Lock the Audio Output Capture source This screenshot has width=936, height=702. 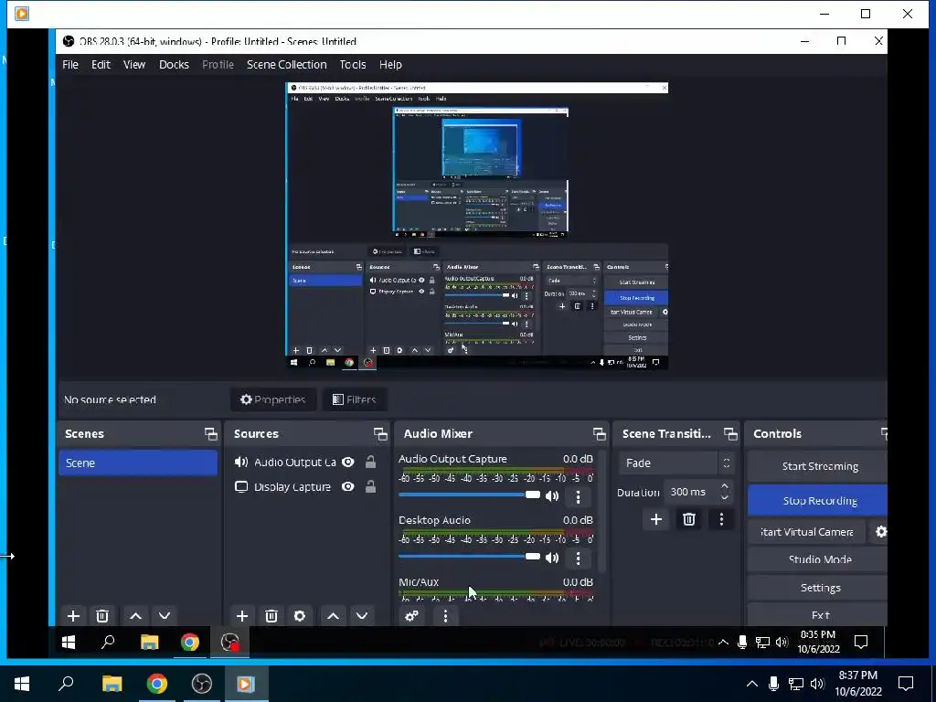click(x=371, y=462)
